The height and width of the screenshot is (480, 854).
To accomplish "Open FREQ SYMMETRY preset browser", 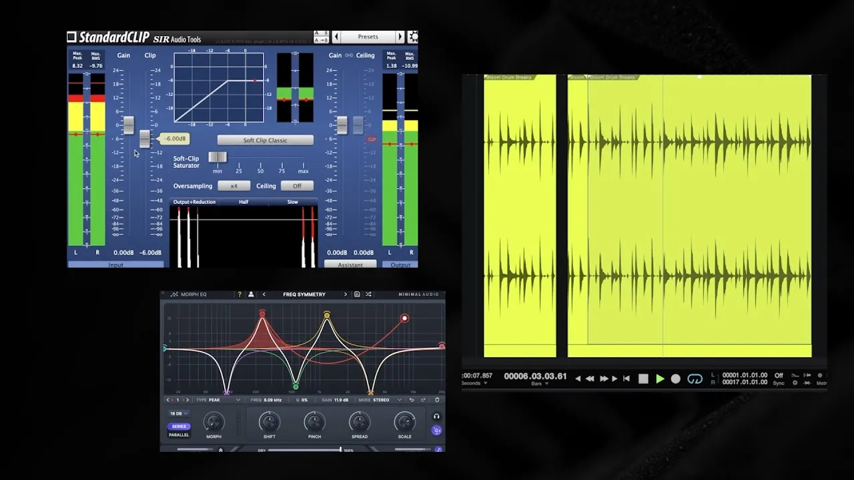I will point(304,294).
